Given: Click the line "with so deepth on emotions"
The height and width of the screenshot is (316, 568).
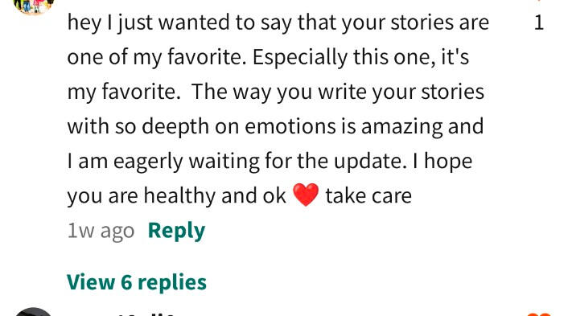Looking at the screenshot, I should tap(202, 127).
